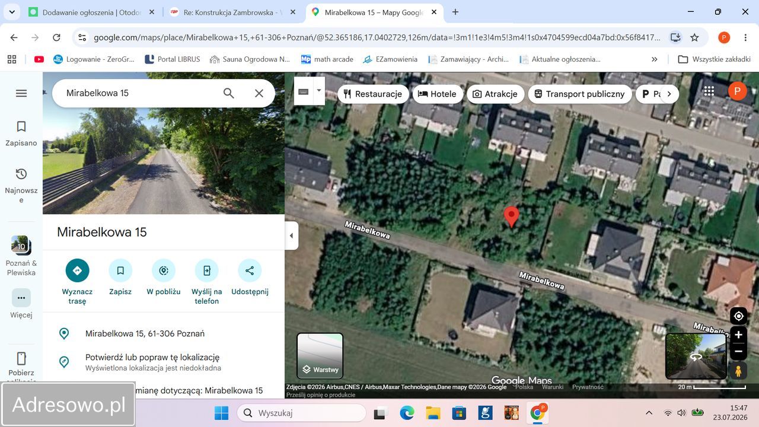759x427 pixels.
Task: Open the Chrome profile avatar P
Action: point(724,37)
